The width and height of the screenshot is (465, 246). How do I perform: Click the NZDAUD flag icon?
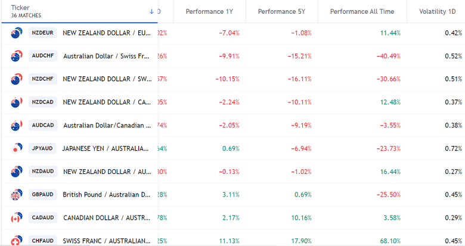pos(16,172)
